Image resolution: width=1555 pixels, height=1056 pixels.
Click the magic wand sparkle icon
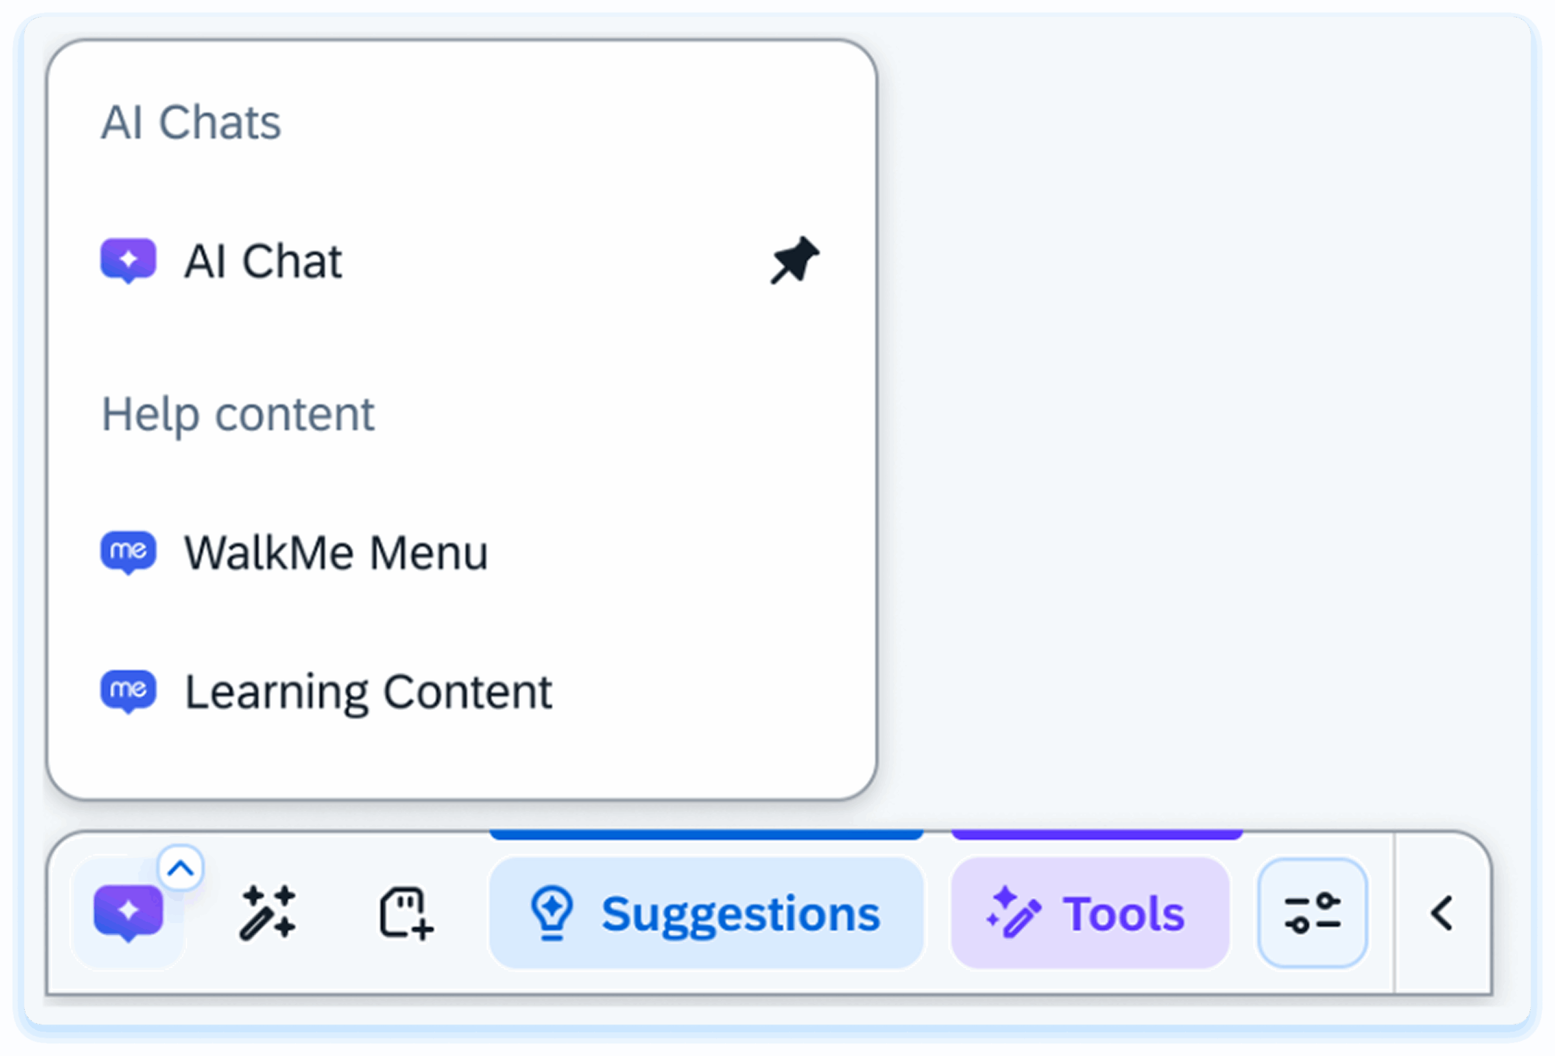268,913
